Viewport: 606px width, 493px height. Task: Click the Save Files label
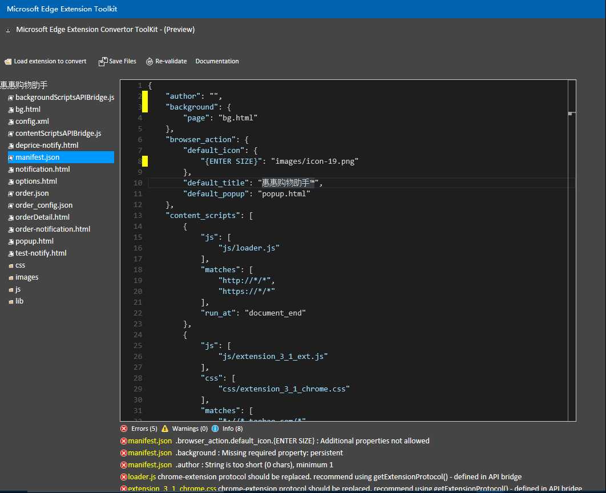(x=123, y=61)
